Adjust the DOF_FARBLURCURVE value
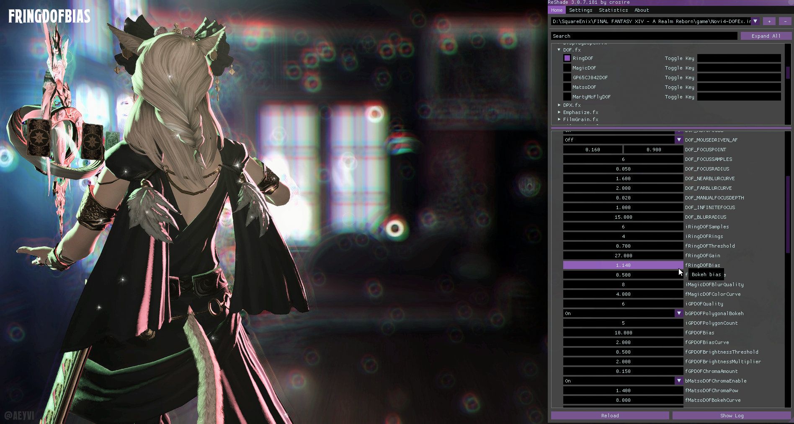Viewport: 794px width, 424px height. tap(623, 188)
